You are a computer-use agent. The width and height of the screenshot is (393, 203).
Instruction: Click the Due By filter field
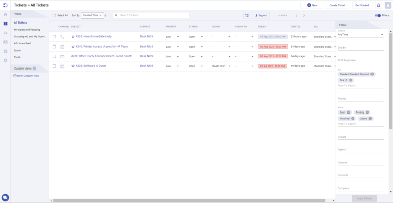click(360, 48)
